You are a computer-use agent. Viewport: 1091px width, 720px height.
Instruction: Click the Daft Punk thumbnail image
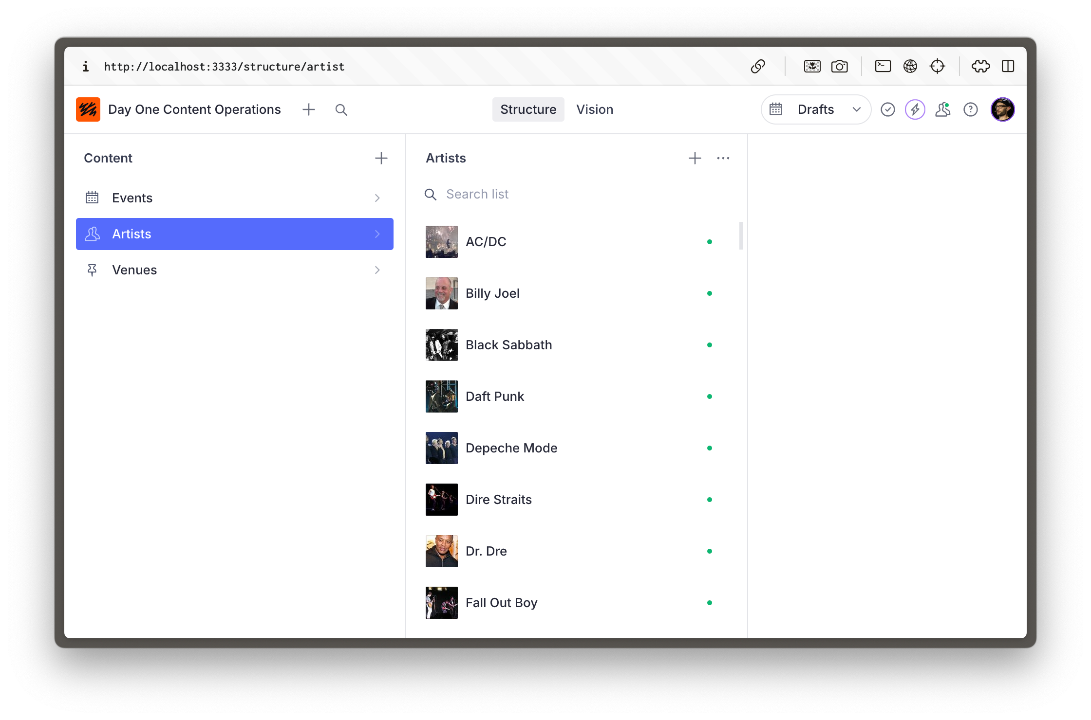coord(442,396)
